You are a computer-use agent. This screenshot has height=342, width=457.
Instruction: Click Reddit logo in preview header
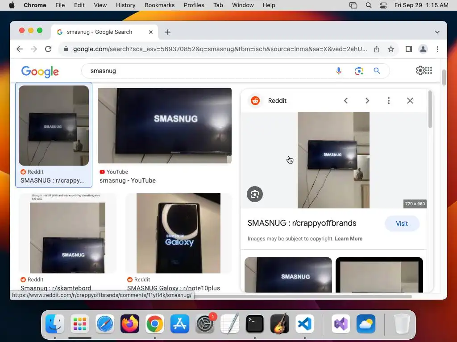255,101
